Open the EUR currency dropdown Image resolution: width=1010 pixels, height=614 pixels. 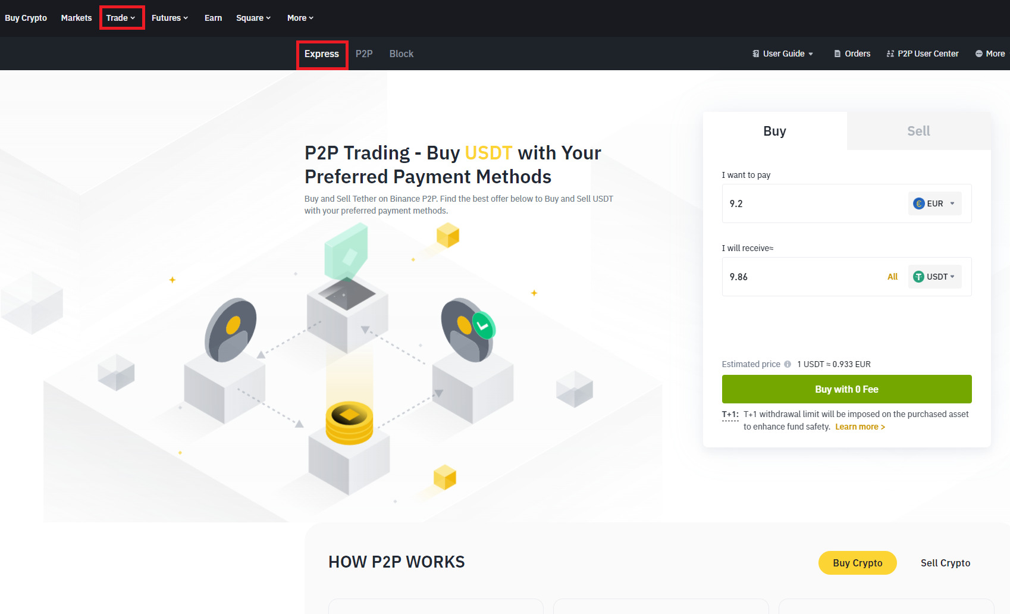pos(935,203)
